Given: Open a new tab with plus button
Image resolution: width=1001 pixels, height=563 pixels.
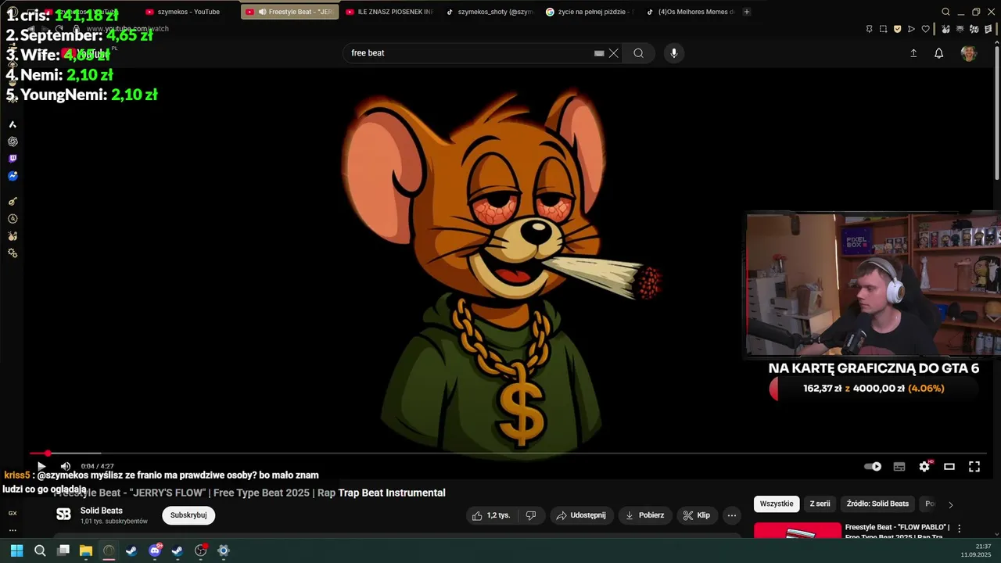Looking at the screenshot, I should (747, 12).
